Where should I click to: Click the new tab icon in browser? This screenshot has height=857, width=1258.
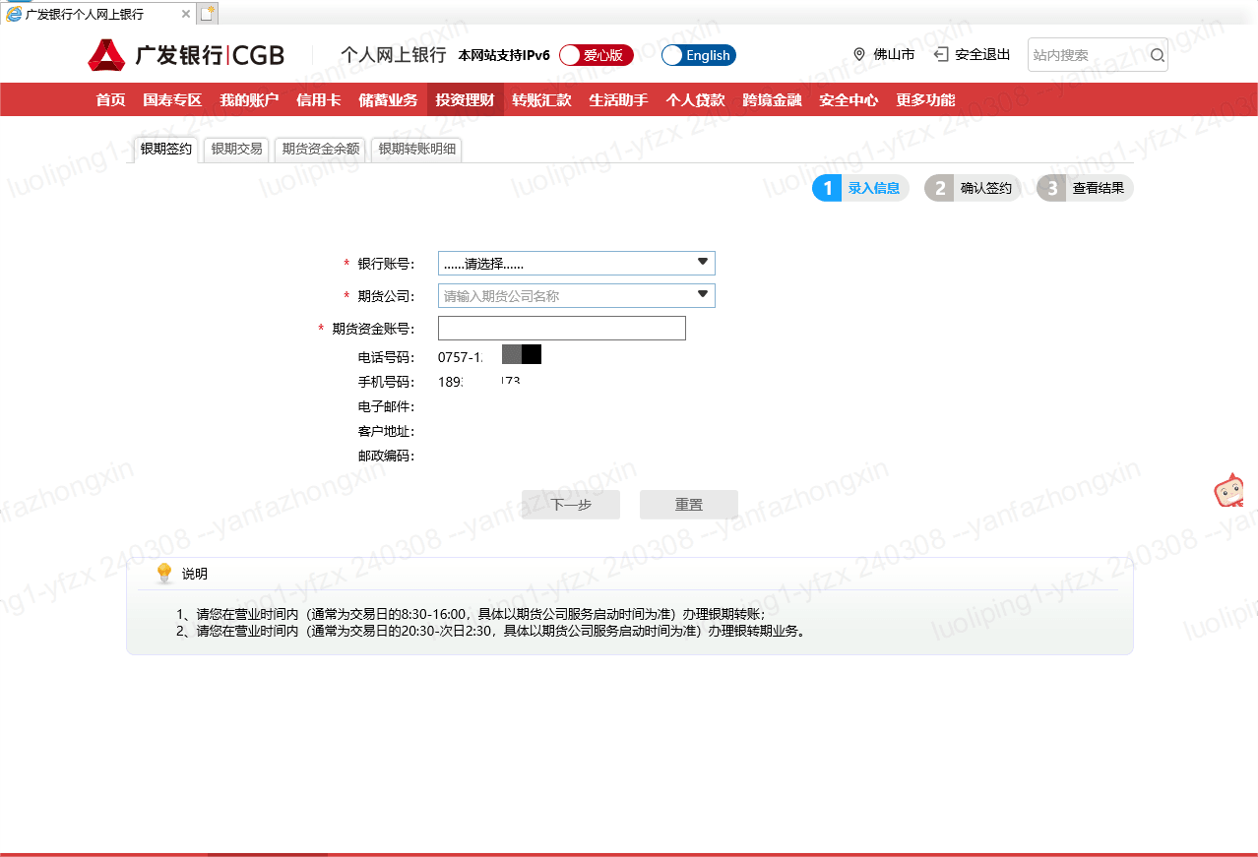(x=206, y=14)
